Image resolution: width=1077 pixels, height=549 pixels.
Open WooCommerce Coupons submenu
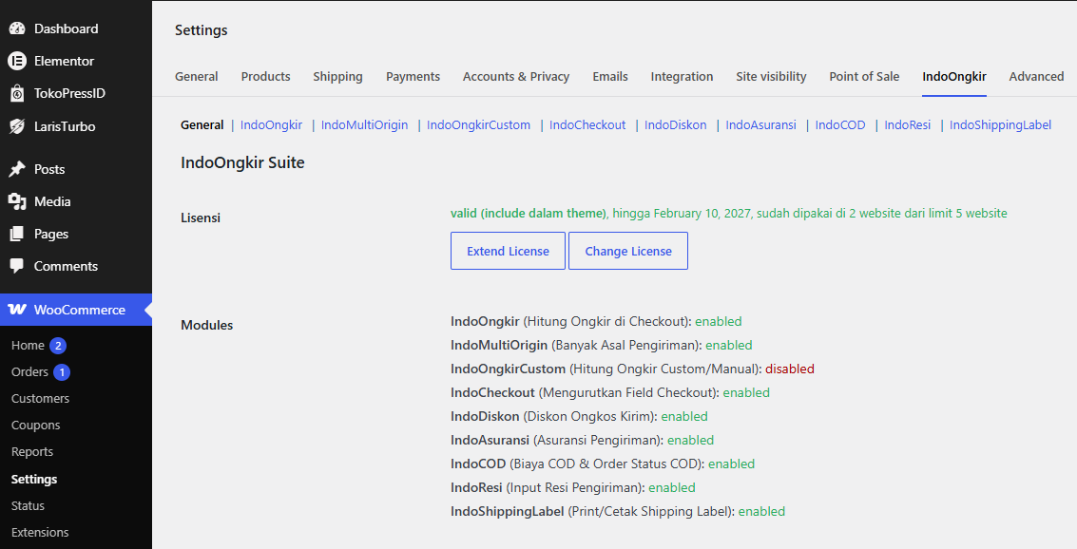point(36,426)
